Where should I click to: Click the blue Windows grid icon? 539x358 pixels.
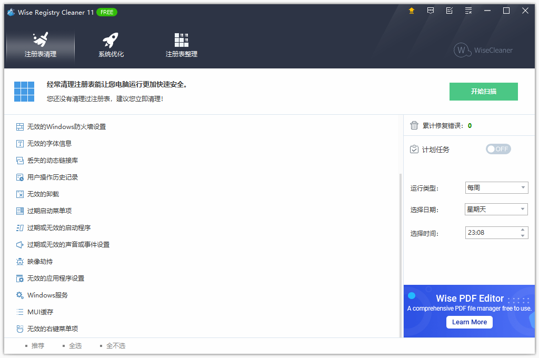(x=24, y=92)
